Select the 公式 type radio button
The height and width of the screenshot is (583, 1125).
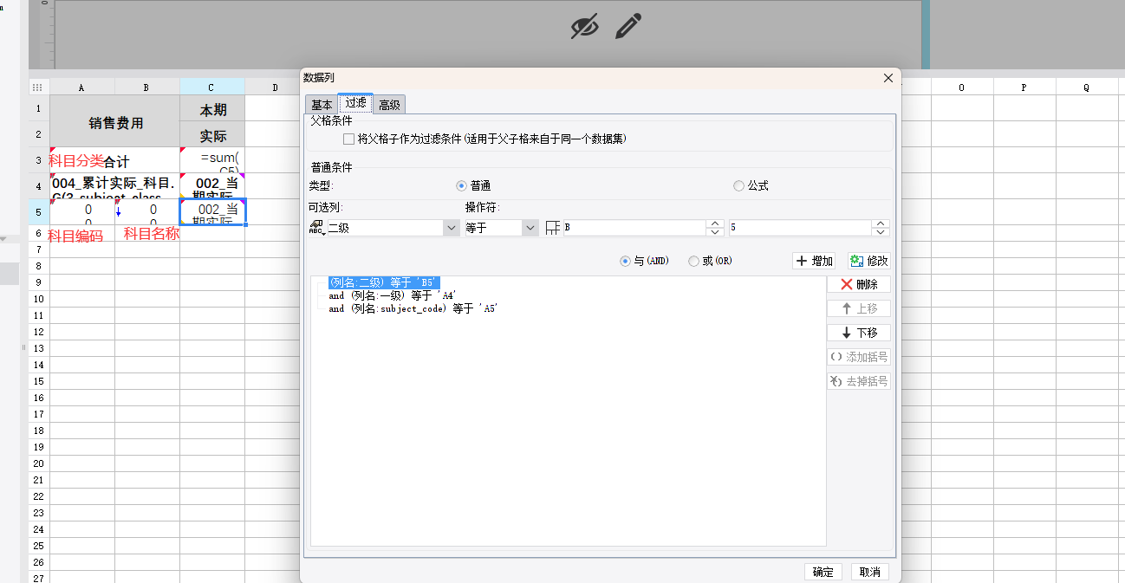coord(738,185)
